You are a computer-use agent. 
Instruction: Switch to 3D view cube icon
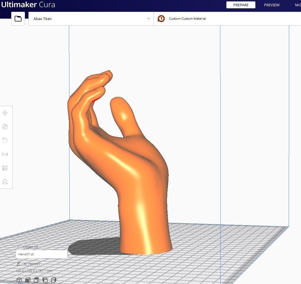pyautogui.click(x=19, y=280)
